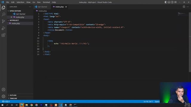Screen dimensions: 191x107
Task: Open the File menu
Action: (x=7, y=2)
